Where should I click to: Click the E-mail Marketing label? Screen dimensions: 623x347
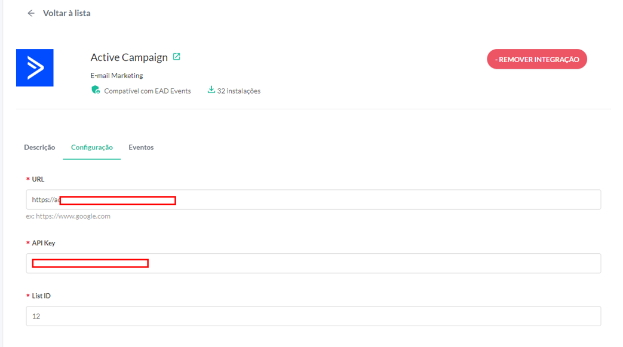pos(116,75)
